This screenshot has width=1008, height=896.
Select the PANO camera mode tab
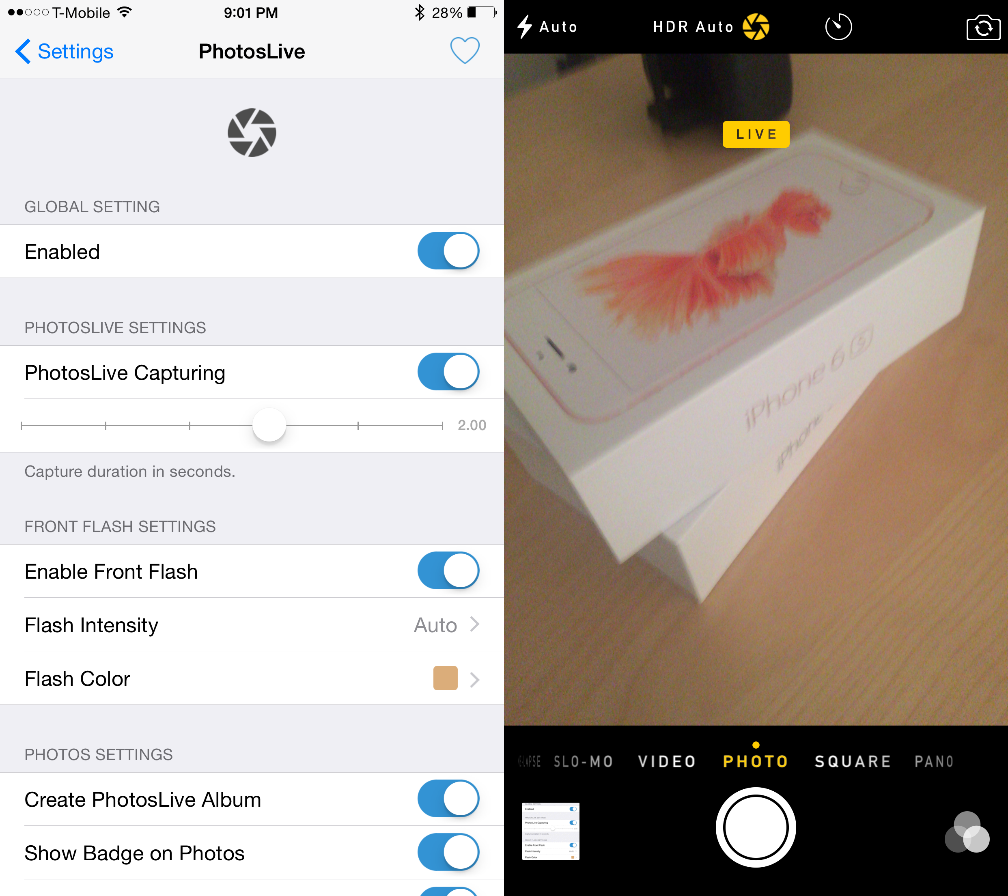click(937, 760)
